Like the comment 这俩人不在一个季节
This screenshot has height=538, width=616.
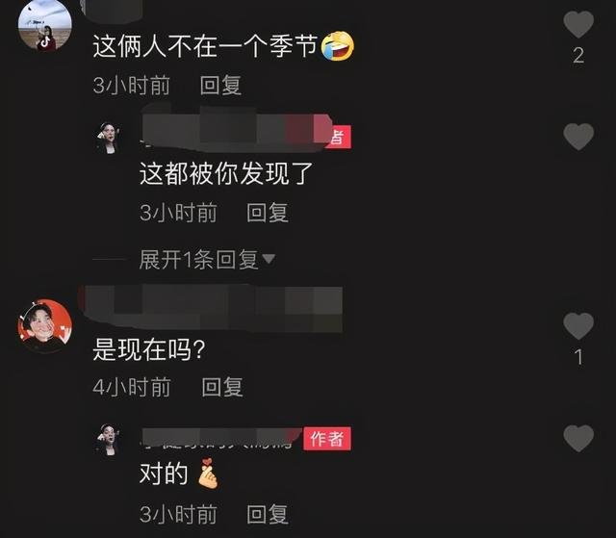(578, 24)
